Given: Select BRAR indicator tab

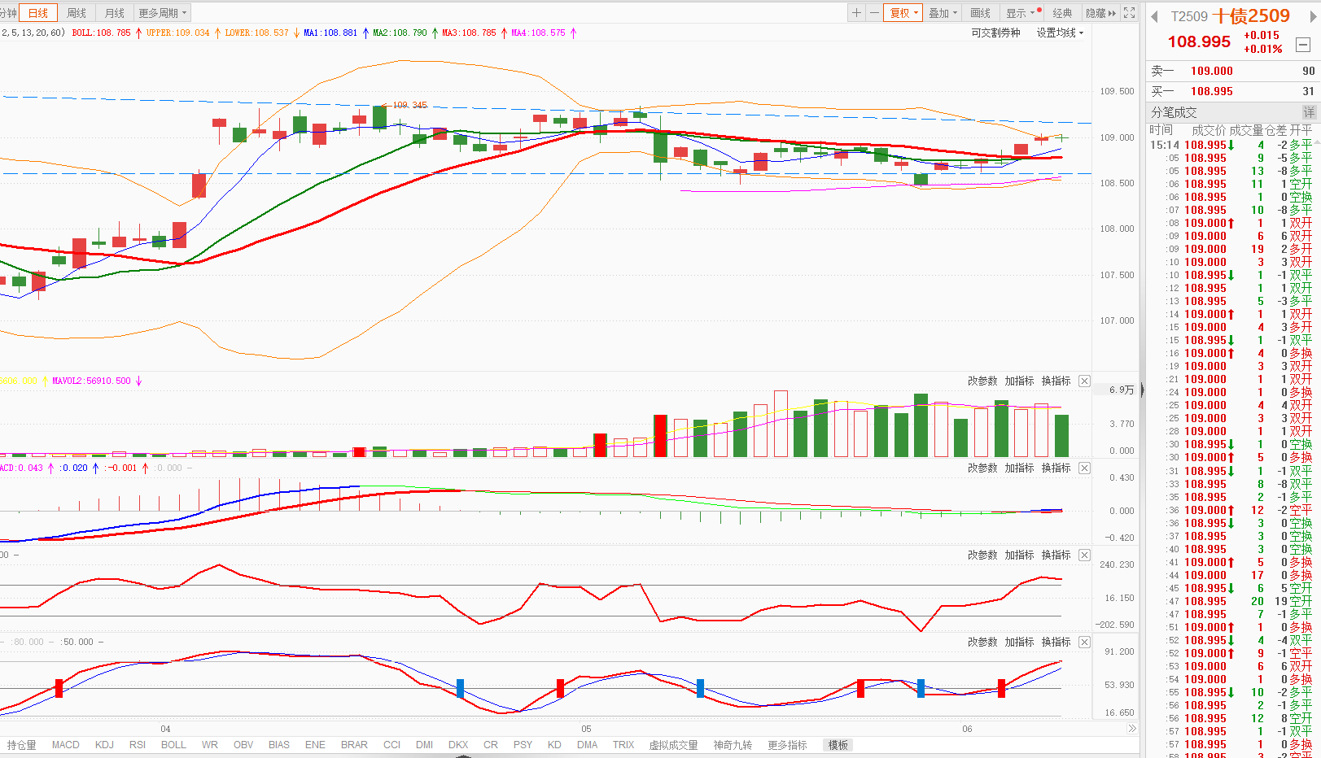Looking at the screenshot, I should 354,744.
